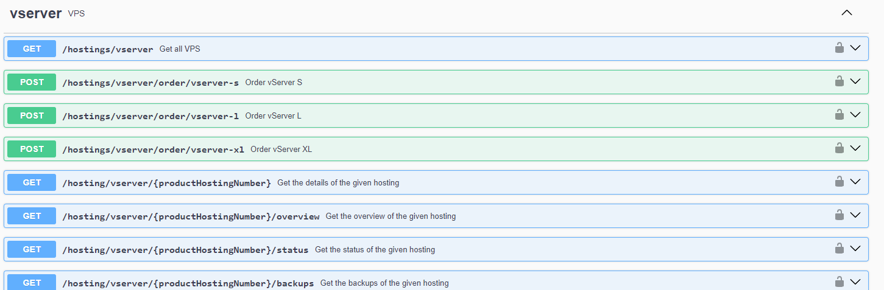Open the /hostings/vserver/order/vserver-xl path link
The width and height of the screenshot is (884, 290).
[153, 150]
